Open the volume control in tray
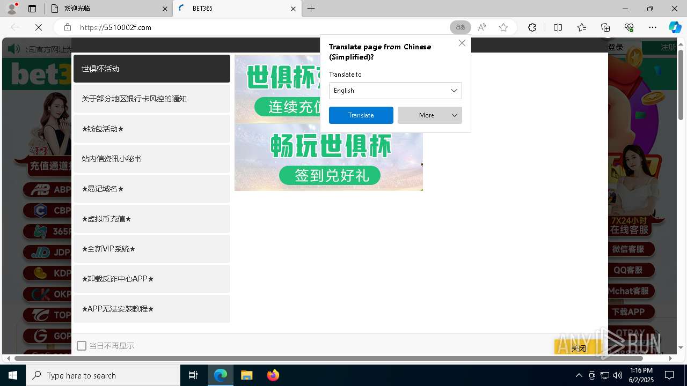687x386 pixels. click(x=617, y=375)
